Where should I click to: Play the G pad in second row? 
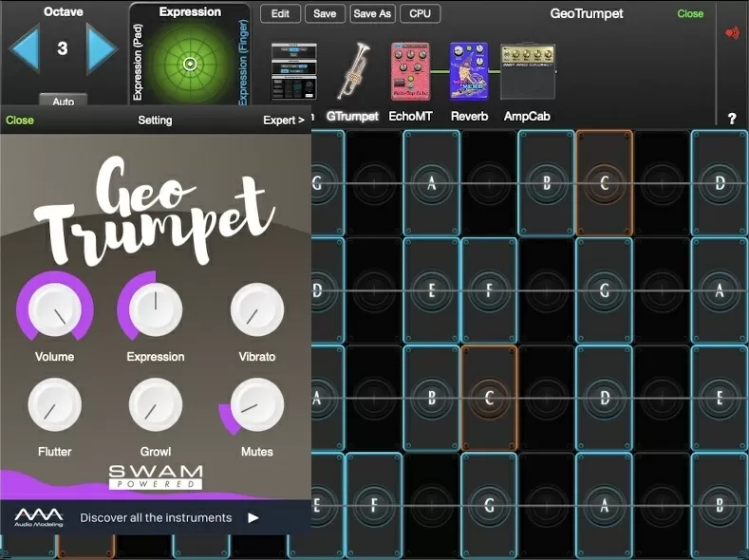(x=605, y=290)
